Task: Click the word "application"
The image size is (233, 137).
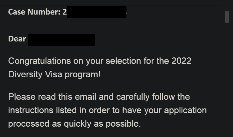Action: tap(185, 110)
